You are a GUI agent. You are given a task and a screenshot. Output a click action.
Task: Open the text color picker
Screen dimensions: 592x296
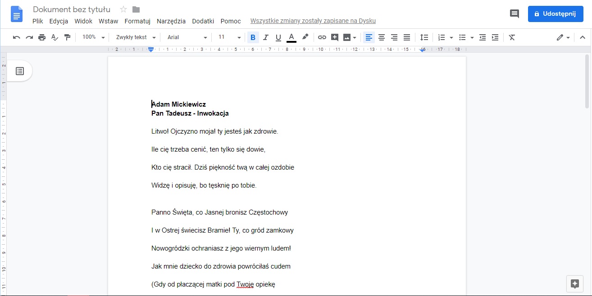coord(291,37)
